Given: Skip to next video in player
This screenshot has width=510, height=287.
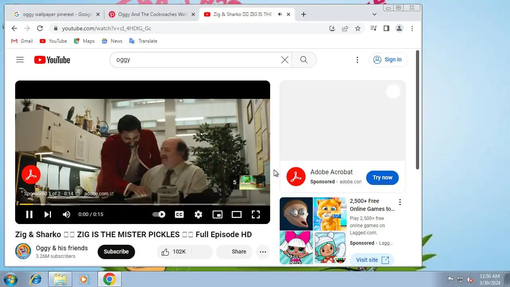Looking at the screenshot, I should 48,214.
